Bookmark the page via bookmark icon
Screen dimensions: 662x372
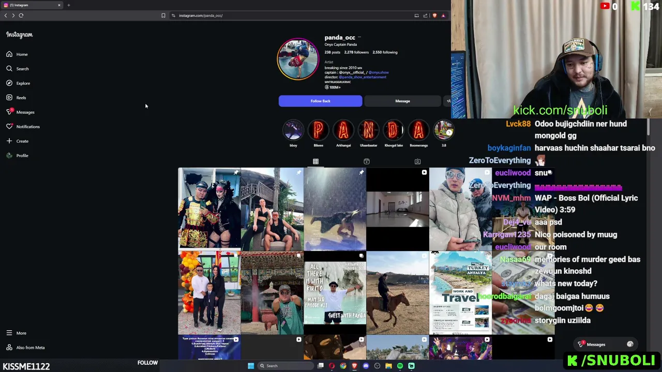point(163,16)
